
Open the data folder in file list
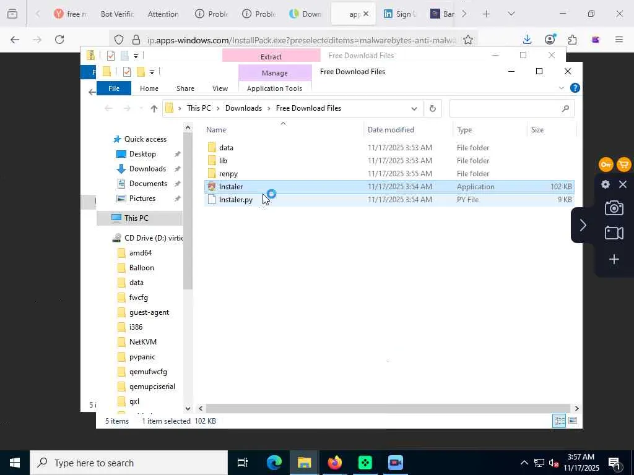[x=225, y=148]
